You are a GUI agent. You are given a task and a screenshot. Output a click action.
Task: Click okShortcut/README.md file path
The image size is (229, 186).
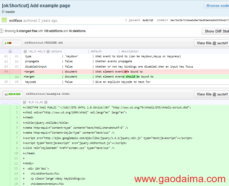click(44, 43)
